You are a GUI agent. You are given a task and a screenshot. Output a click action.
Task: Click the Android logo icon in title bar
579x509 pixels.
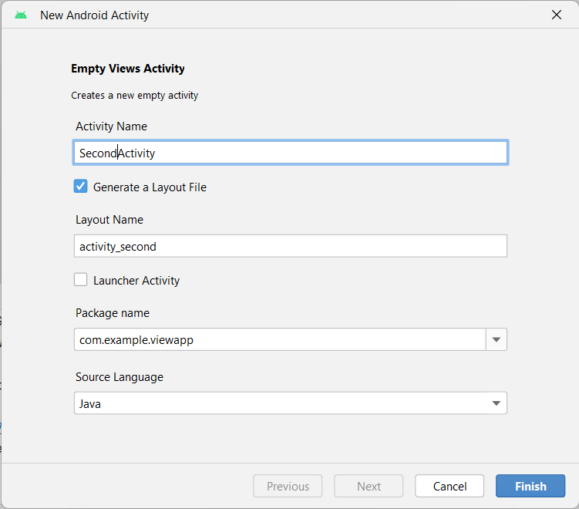(x=21, y=15)
